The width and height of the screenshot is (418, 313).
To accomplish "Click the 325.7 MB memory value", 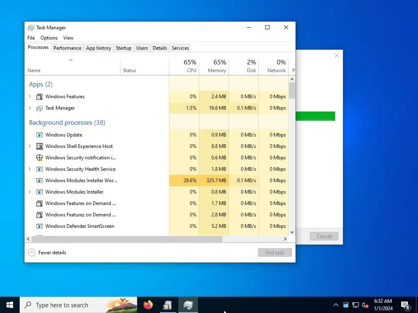I will click(216, 181).
